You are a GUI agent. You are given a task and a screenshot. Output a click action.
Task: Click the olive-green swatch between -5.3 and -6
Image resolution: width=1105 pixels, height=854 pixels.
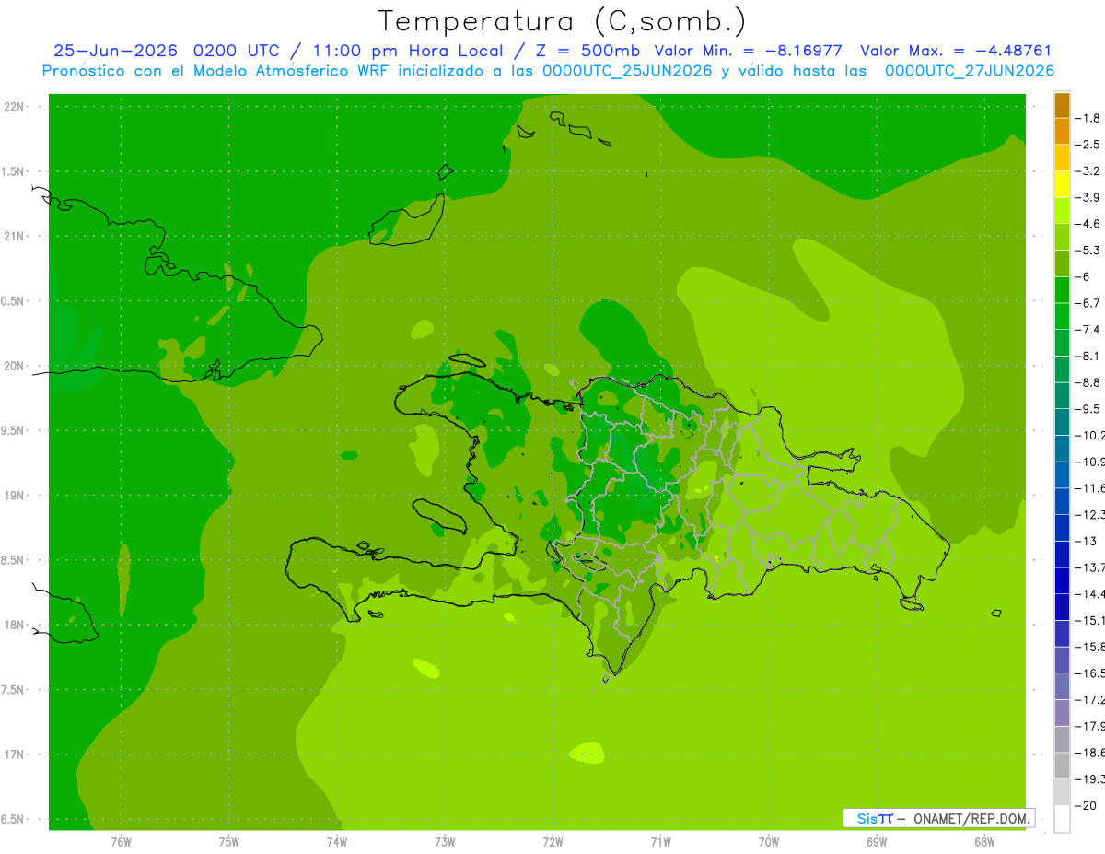pos(1062,263)
